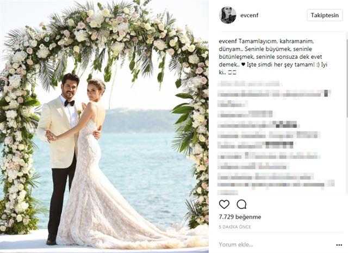The image size is (348, 253).
Task: Click the first blurred comment under the caption
Action: (x=250, y=84)
